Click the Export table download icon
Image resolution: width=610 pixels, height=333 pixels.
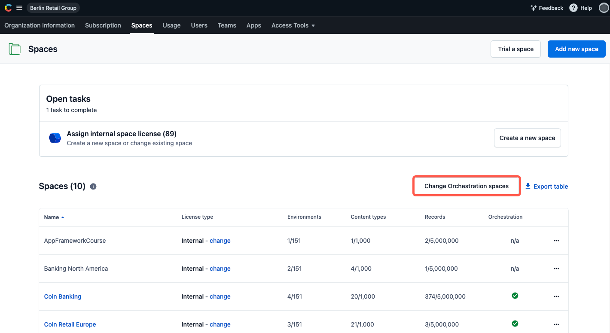click(528, 186)
